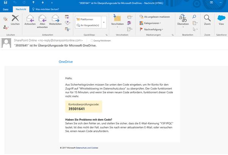Open the related items dropdown icon
Screen dimensions: 228x155
pos(195,23)
